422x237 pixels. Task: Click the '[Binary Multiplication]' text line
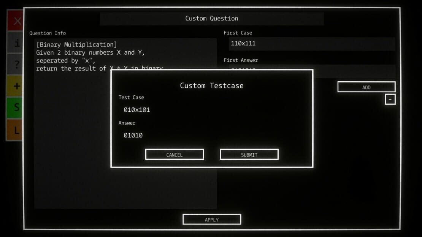click(77, 44)
